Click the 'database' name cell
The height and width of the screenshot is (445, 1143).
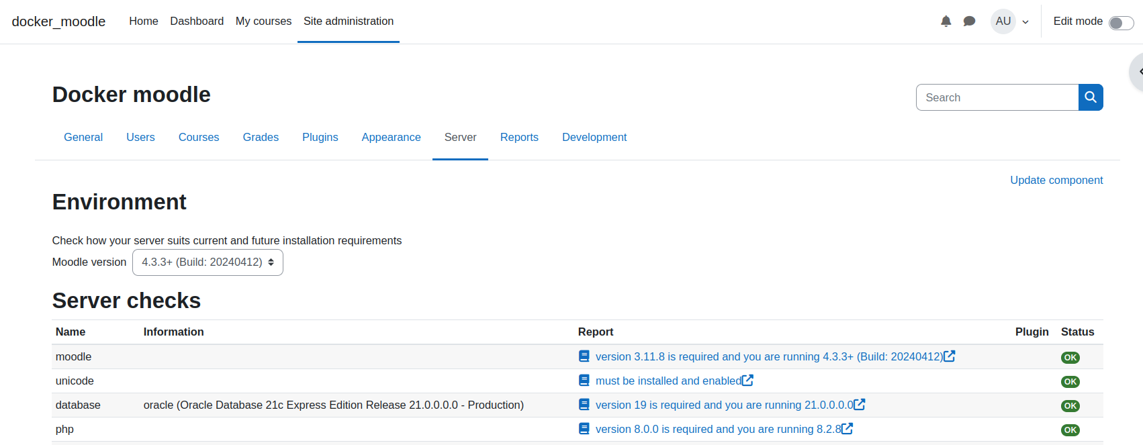78,405
